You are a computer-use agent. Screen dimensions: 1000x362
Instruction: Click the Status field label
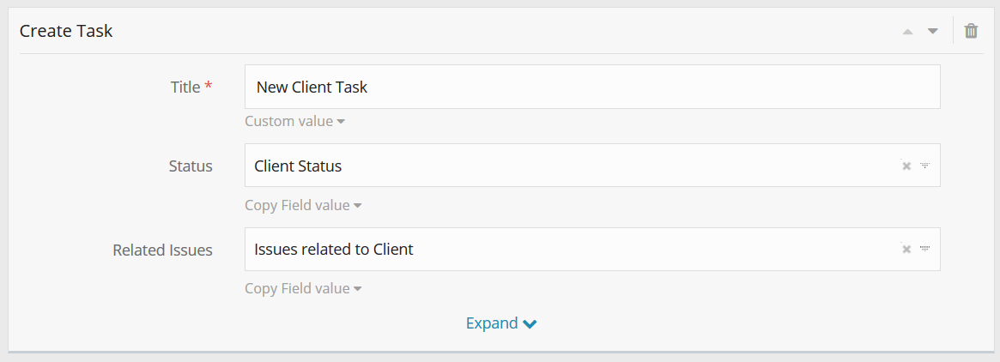[191, 166]
